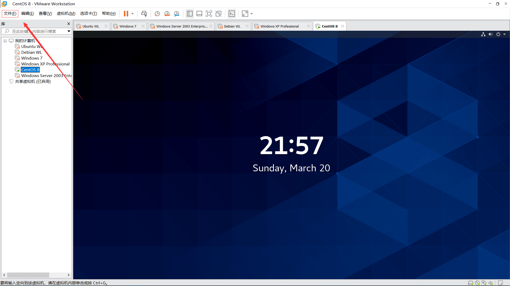Pause the CentOS 8 virtual machine

click(x=126, y=14)
